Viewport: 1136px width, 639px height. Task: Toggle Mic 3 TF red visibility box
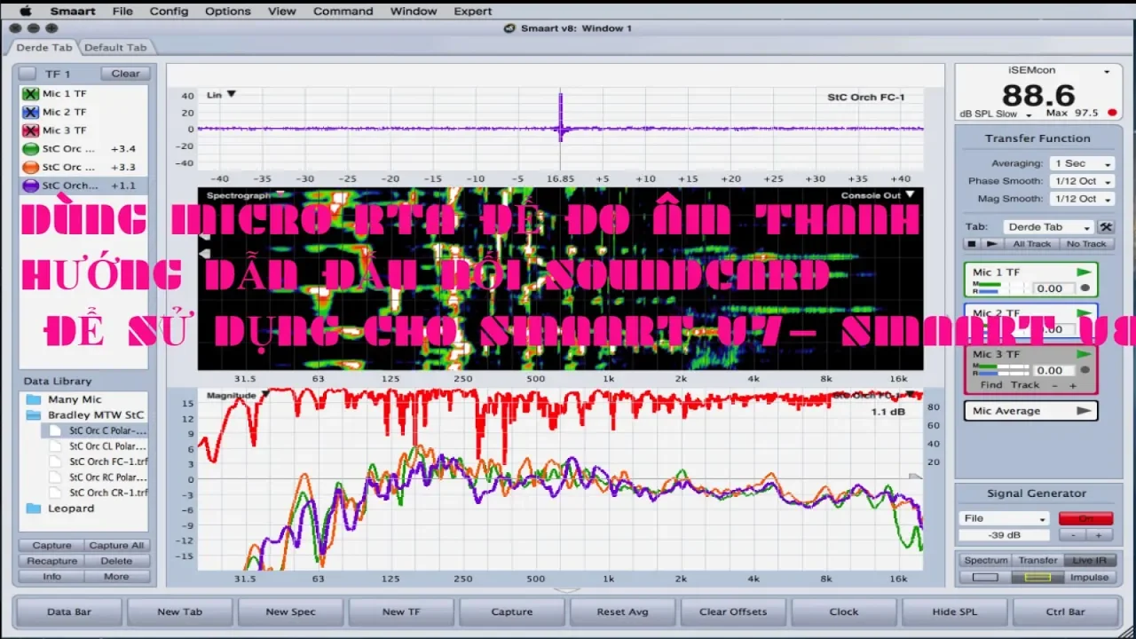tap(30, 130)
